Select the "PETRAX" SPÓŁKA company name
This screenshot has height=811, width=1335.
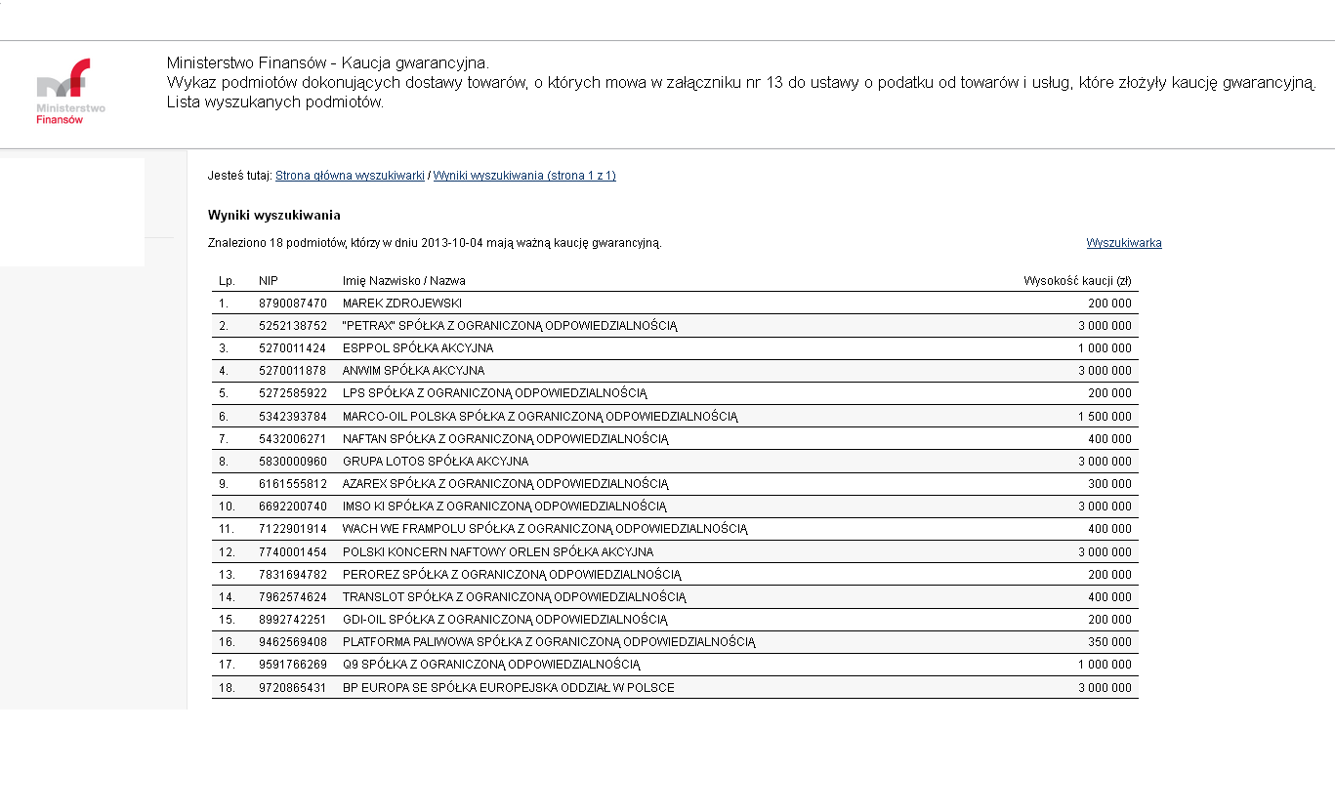point(510,326)
